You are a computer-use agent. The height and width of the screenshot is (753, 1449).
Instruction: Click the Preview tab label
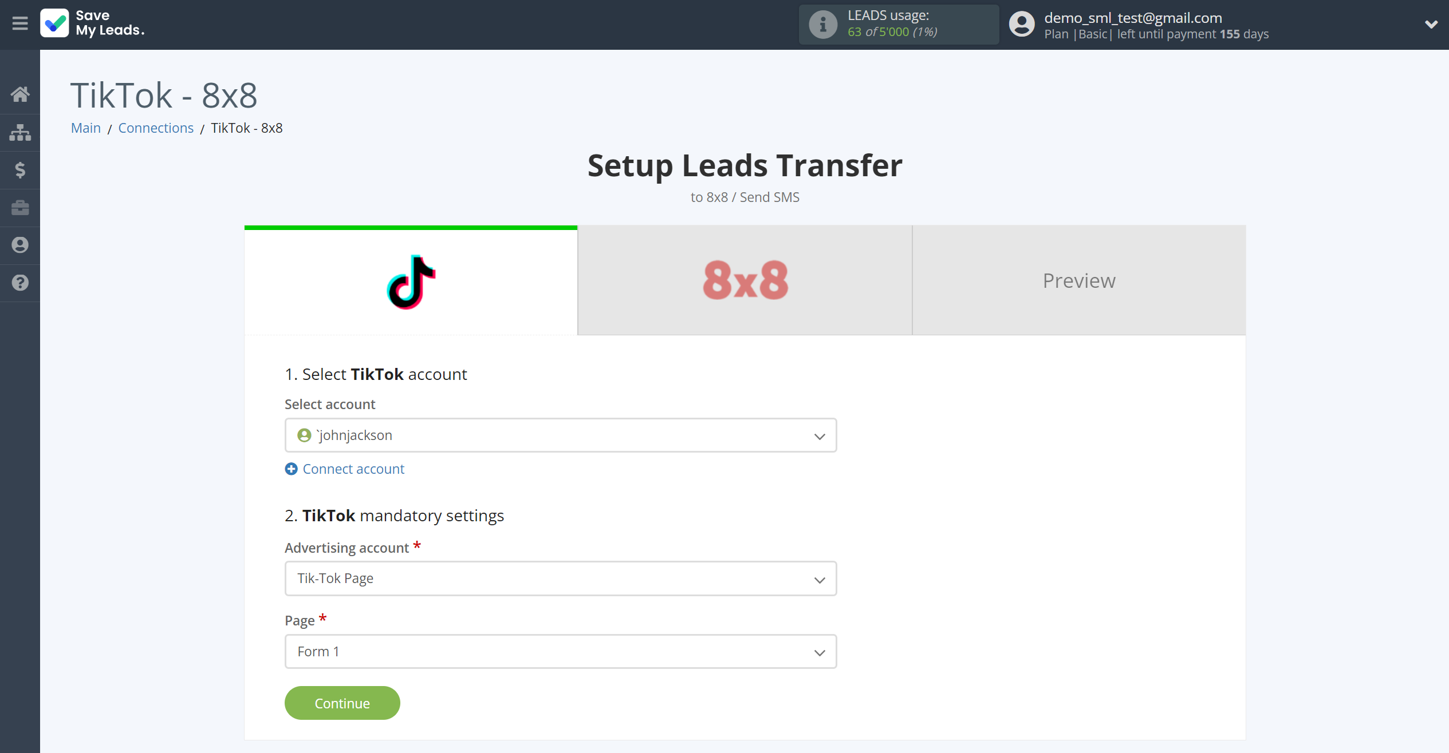click(x=1079, y=280)
